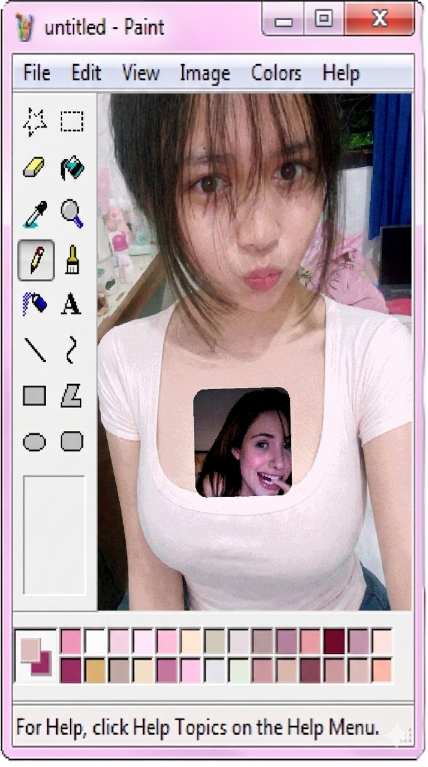428x767 pixels.
Task: Choose the Airbrush spray can tool
Action: click(x=35, y=304)
